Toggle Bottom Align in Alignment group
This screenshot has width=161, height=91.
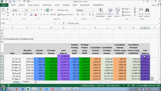pos(48,10)
